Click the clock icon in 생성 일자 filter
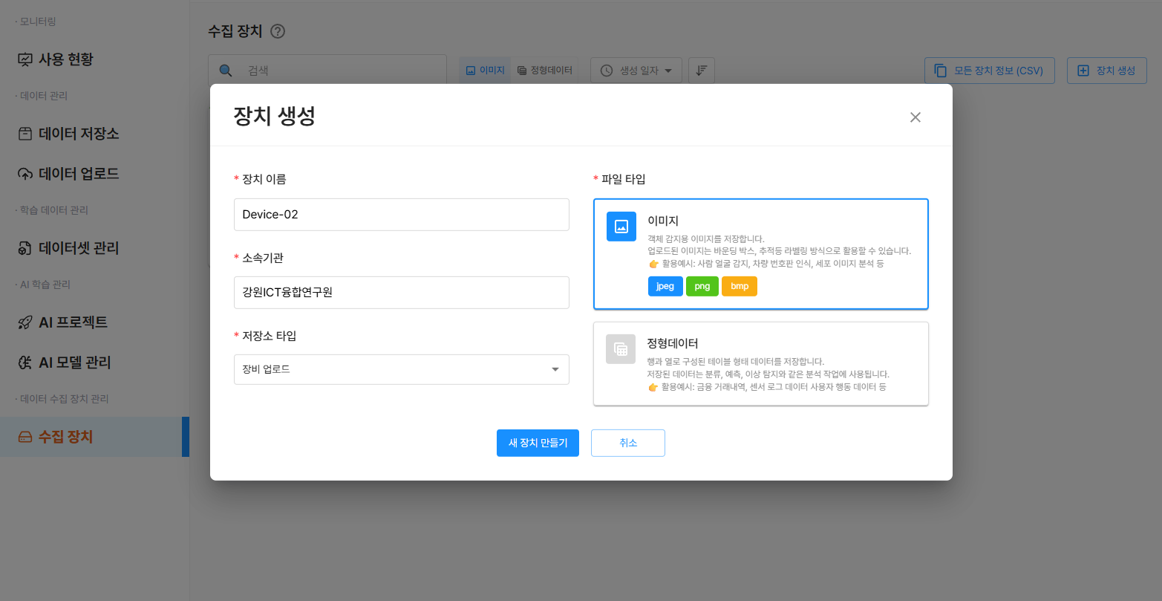 [607, 71]
